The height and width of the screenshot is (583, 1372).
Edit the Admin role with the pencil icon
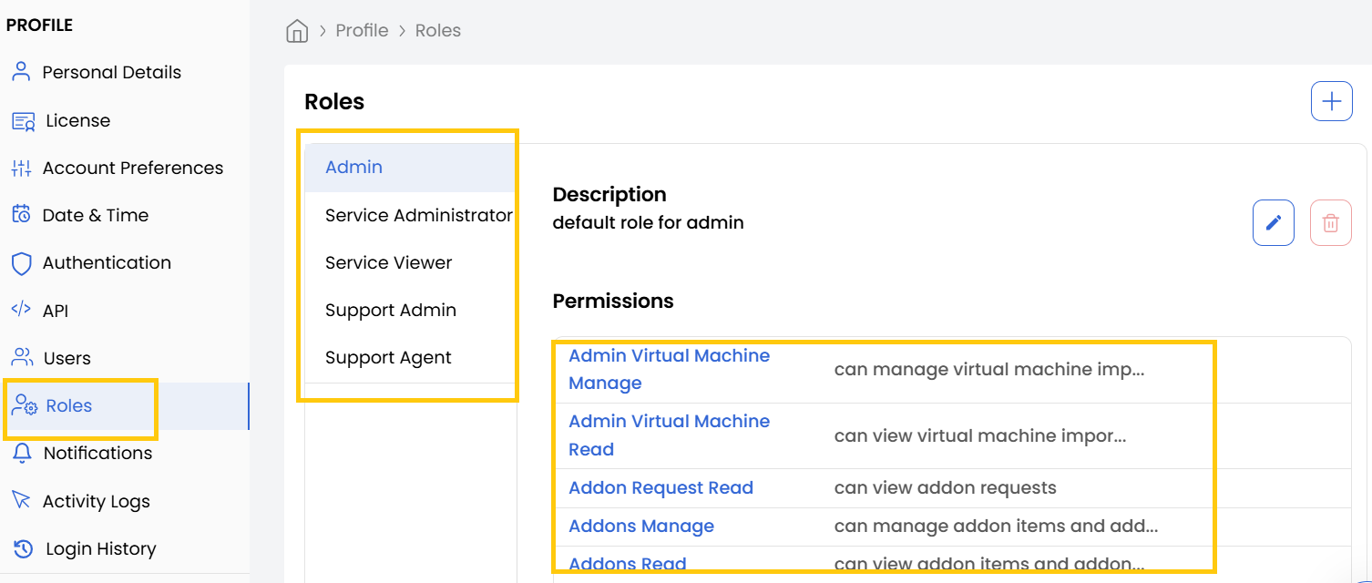tap(1273, 222)
